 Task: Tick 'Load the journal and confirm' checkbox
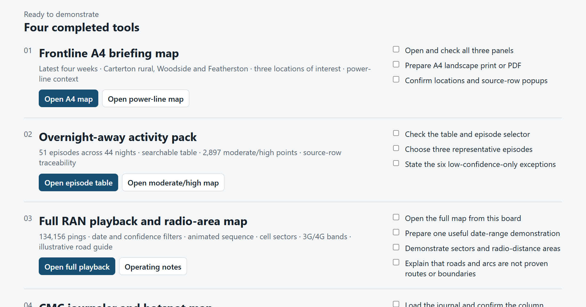click(396, 304)
